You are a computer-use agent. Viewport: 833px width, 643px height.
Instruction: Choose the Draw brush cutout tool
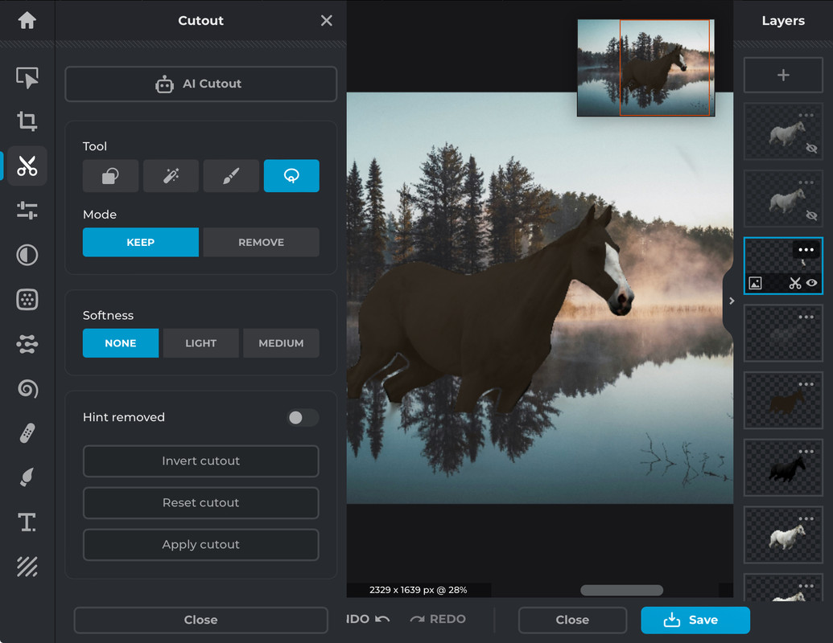(x=231, y=175)
